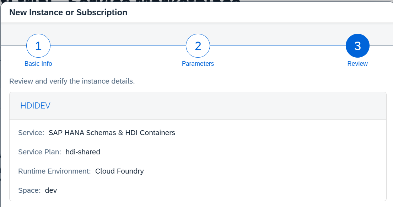Image resolution: width=393 pixels, height=207 pixels.
Task: Click 'Review and verify the instance details.' text
Action: [72, 81]
